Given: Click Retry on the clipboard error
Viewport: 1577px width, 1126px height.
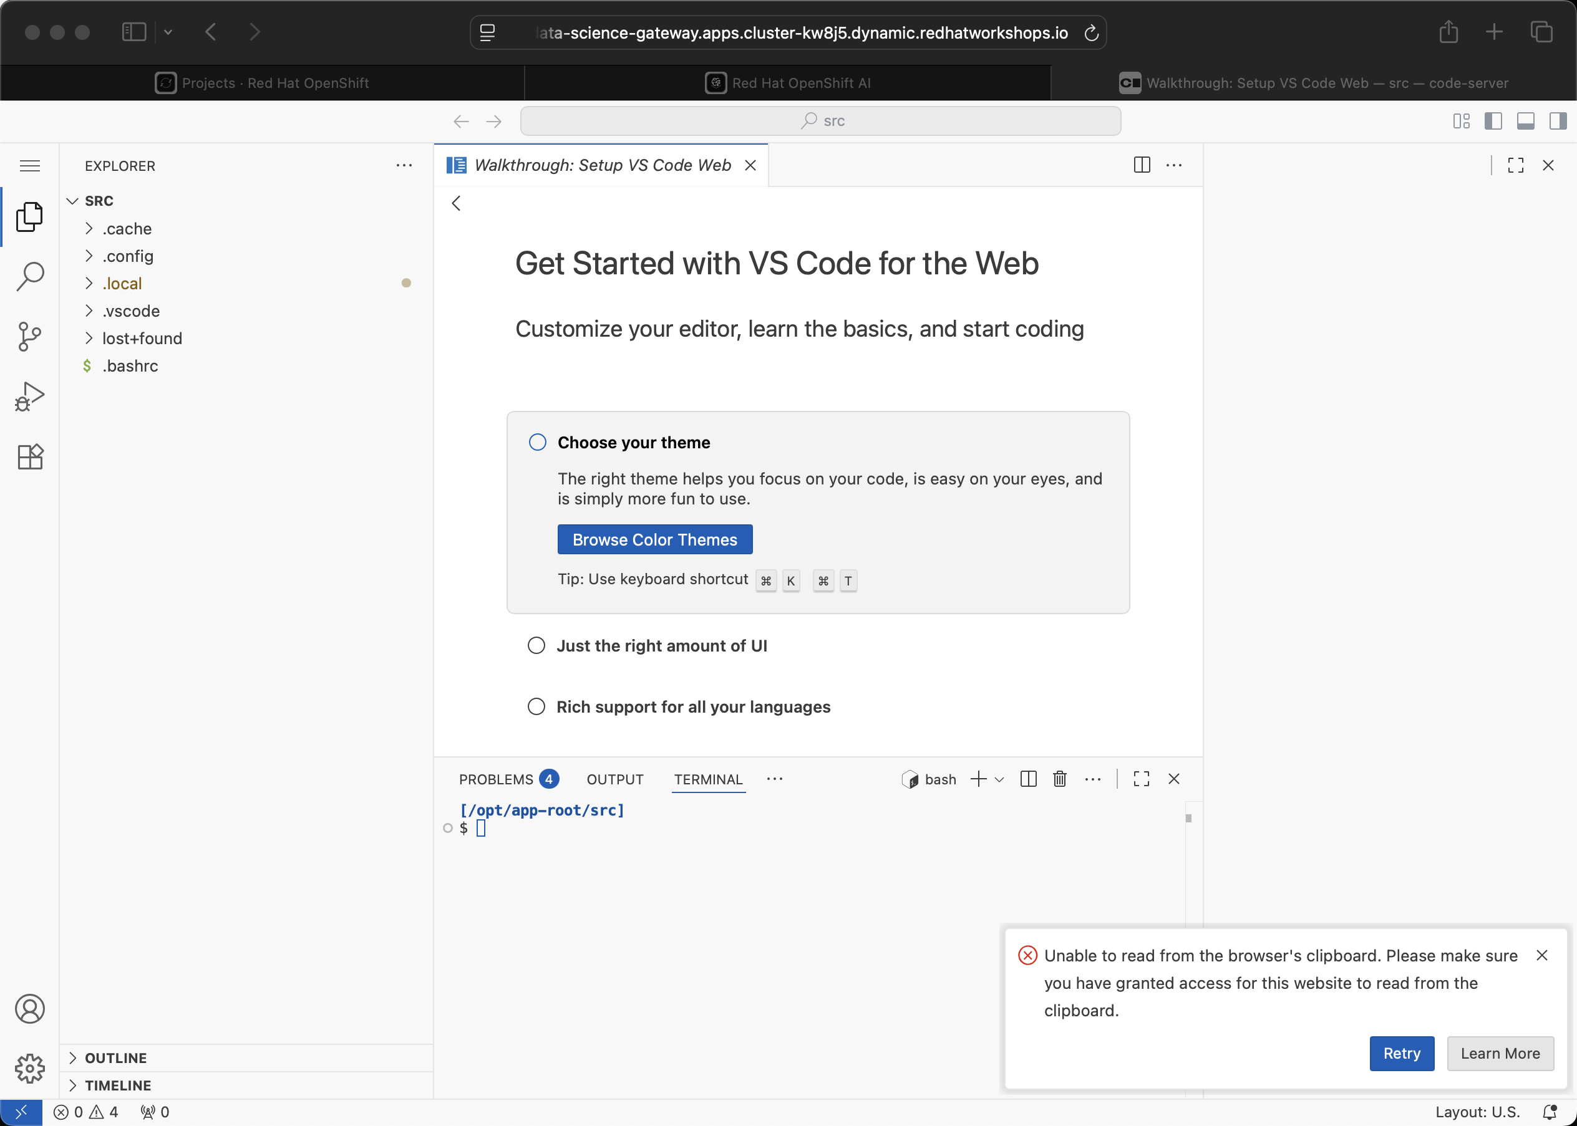Looking at the screenshot, I should (x=1401, y=1053).
